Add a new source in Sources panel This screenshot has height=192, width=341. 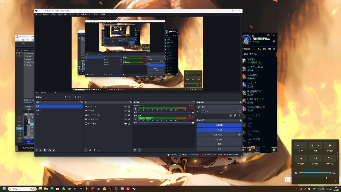click(86, 150)
